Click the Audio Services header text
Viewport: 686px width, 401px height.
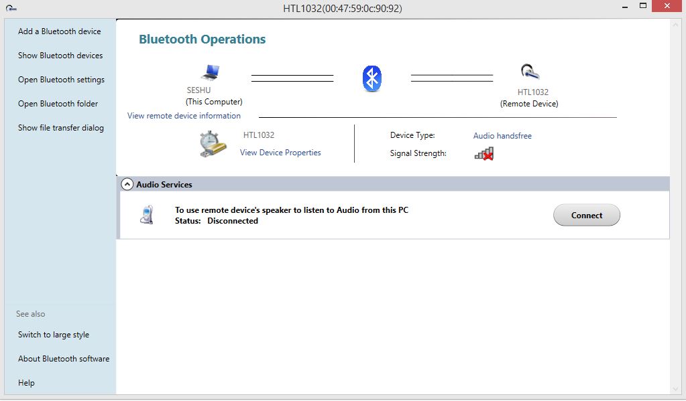pos(164,184)
